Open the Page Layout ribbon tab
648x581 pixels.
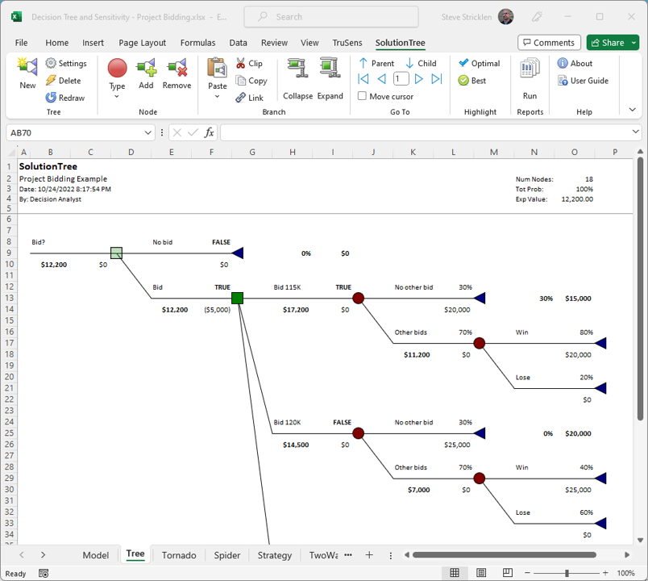point(142,43)
